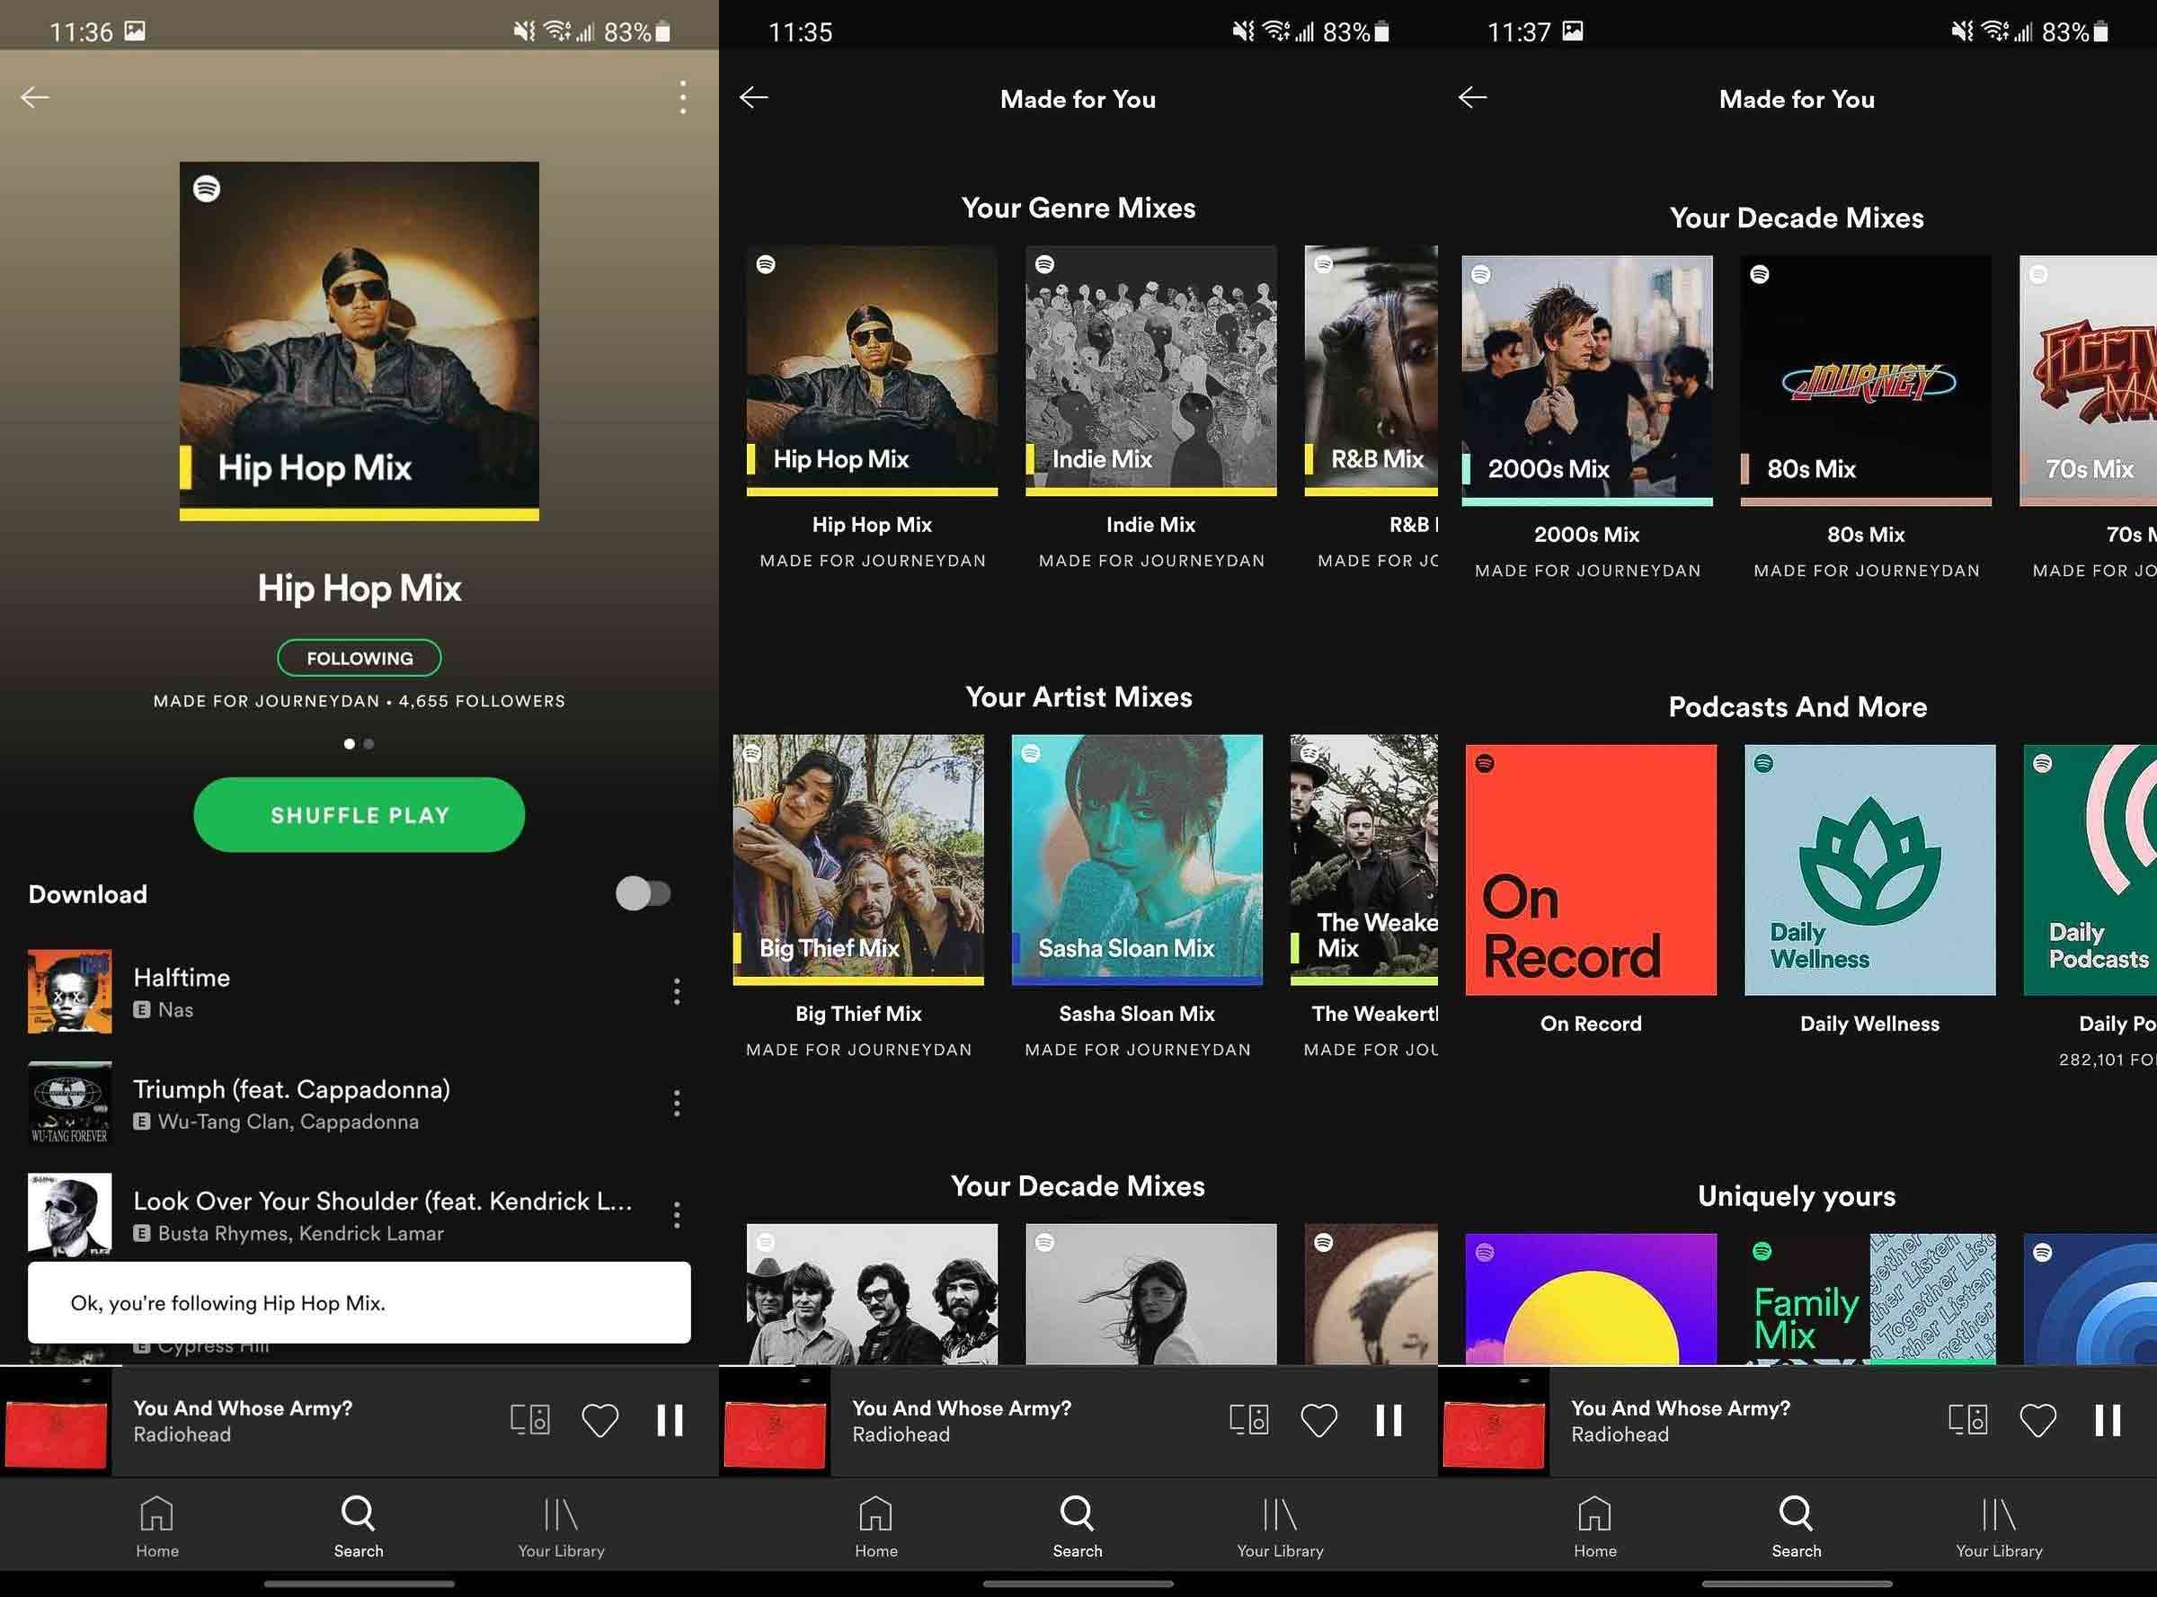Play the Halftime track by Nas

point(359,991)
